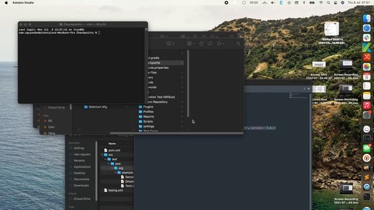Collapse the example folder in Finder list
Viewport: 374px width, 210px height.
(x=116, y=173)
